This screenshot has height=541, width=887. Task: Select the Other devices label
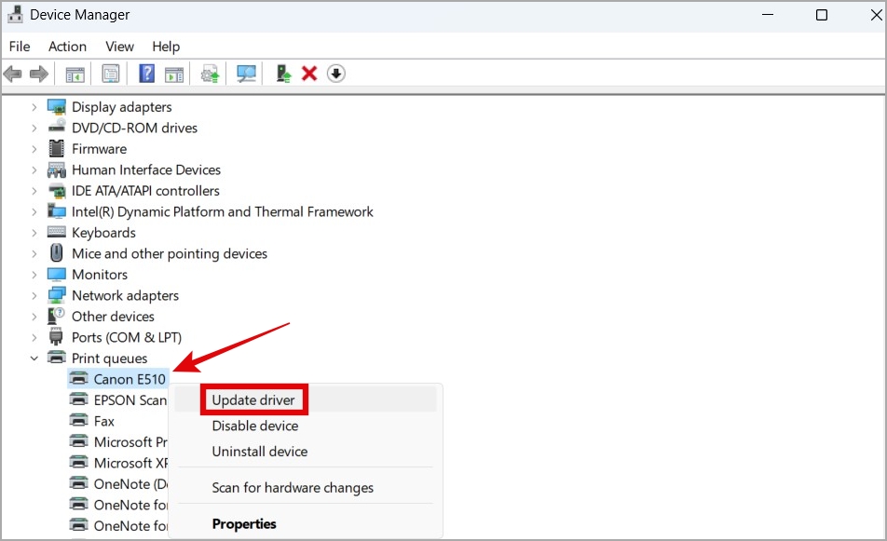pos(113,316)
